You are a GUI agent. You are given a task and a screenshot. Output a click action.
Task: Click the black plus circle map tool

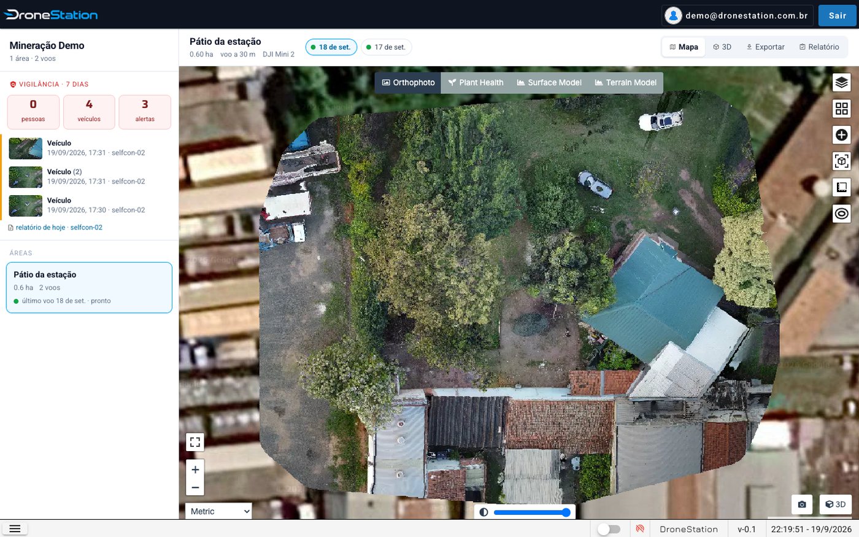point(841,135)
